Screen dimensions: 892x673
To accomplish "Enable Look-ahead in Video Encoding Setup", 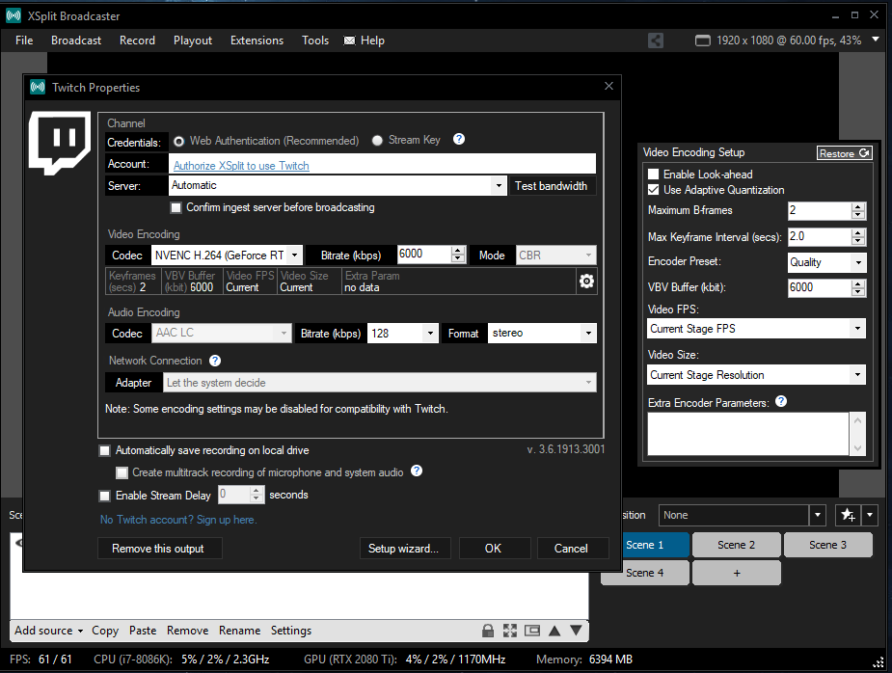I will (653, 174).
